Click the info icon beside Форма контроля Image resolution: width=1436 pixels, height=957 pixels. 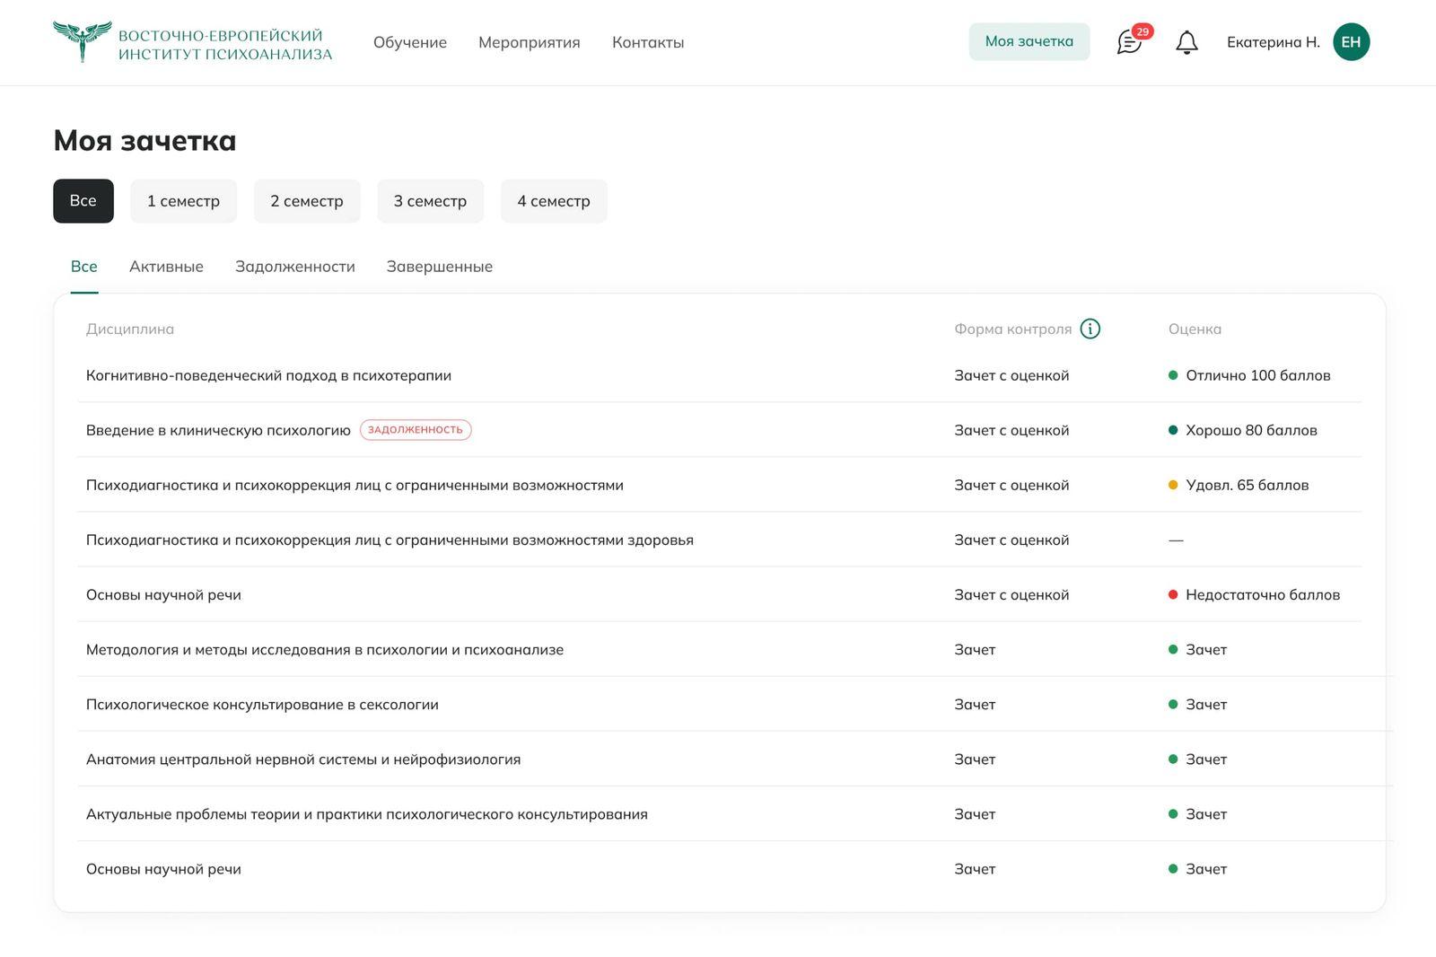point(1090,329)
